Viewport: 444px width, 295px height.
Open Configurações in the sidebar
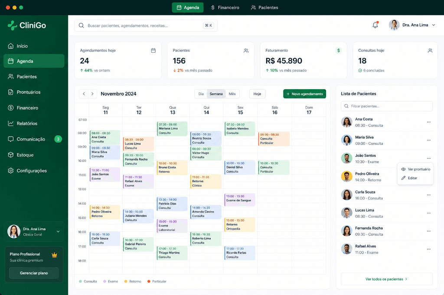[x=34, y=171]
